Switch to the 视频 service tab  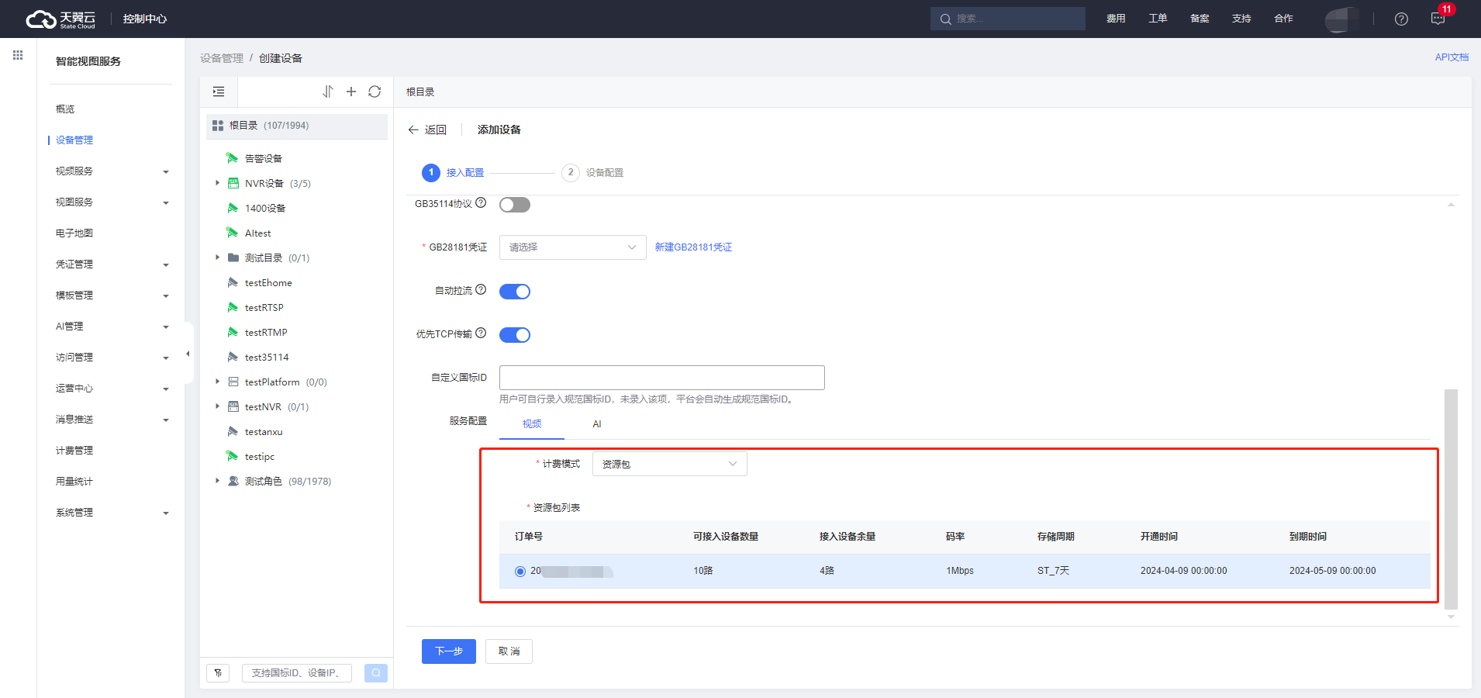[532, 424]
